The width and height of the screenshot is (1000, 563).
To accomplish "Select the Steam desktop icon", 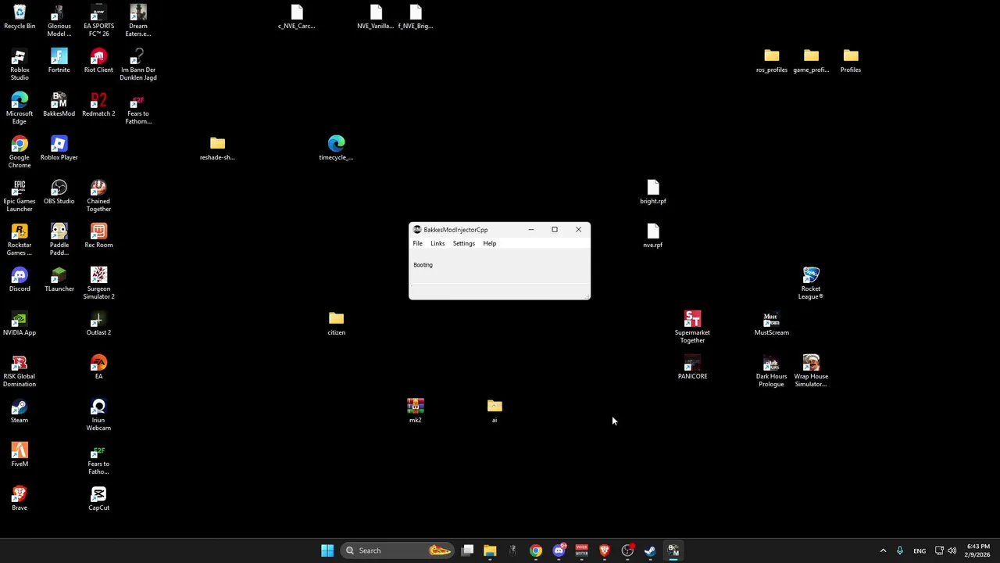I will point(20,411).
